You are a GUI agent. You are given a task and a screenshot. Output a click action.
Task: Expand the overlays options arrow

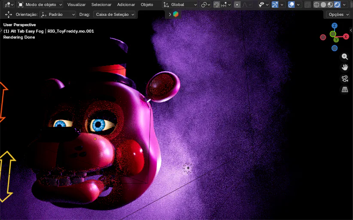pyautogui.click(x=298, y=4)
